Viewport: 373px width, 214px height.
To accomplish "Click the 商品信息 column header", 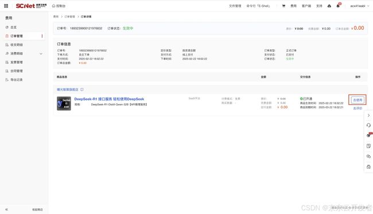I will coord(62,77).
